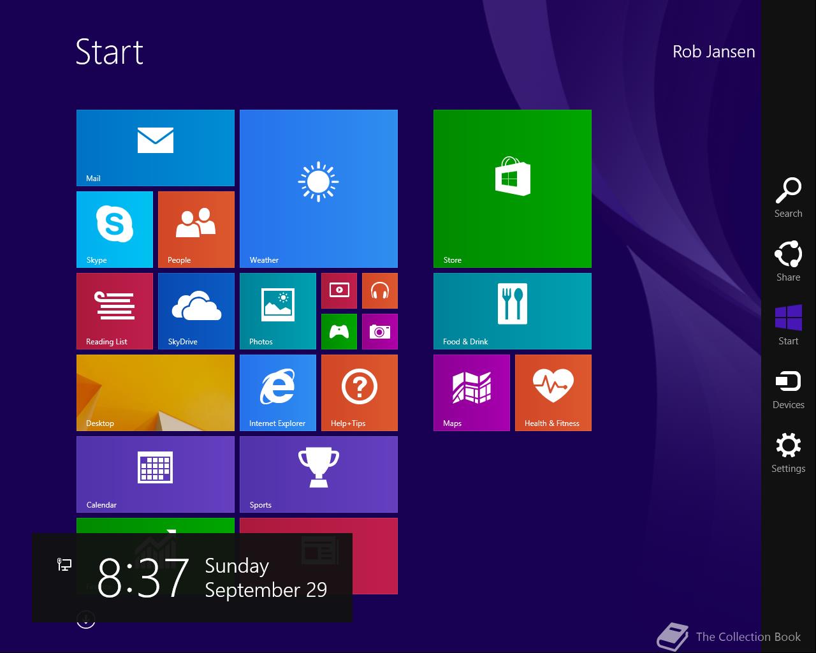Open the Maps tile
The width and height of the screenshot is (816, 653).
[x=472, y=393]
